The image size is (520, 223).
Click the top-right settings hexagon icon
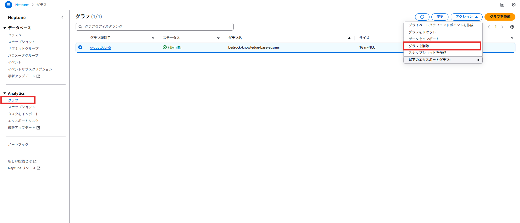point(513,5)
